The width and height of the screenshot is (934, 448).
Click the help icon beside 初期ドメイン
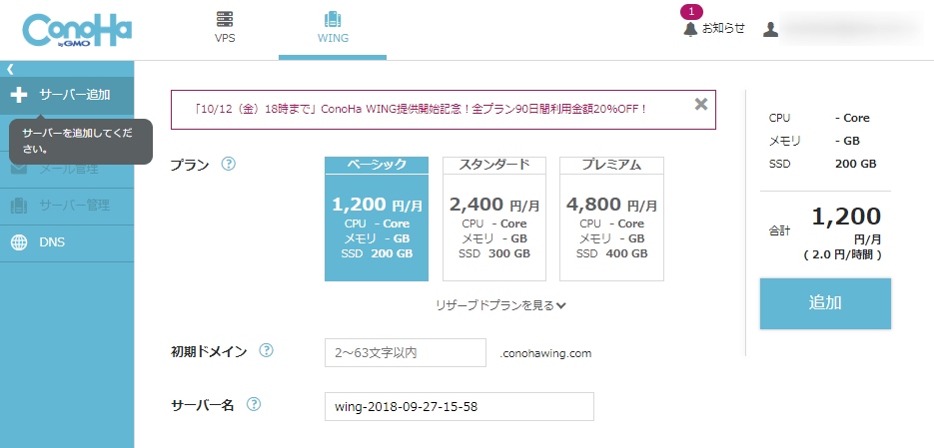tap(267, 350)
